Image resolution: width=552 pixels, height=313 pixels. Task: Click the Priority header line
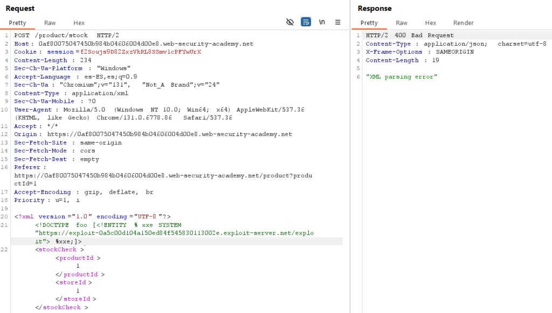click(x=47, y=200)
